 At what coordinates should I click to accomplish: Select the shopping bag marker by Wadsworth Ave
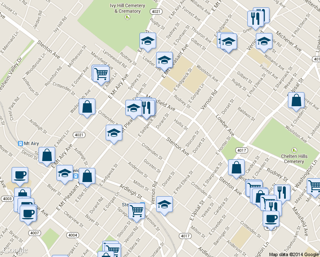pyautogui.click(x=87, y=107)
